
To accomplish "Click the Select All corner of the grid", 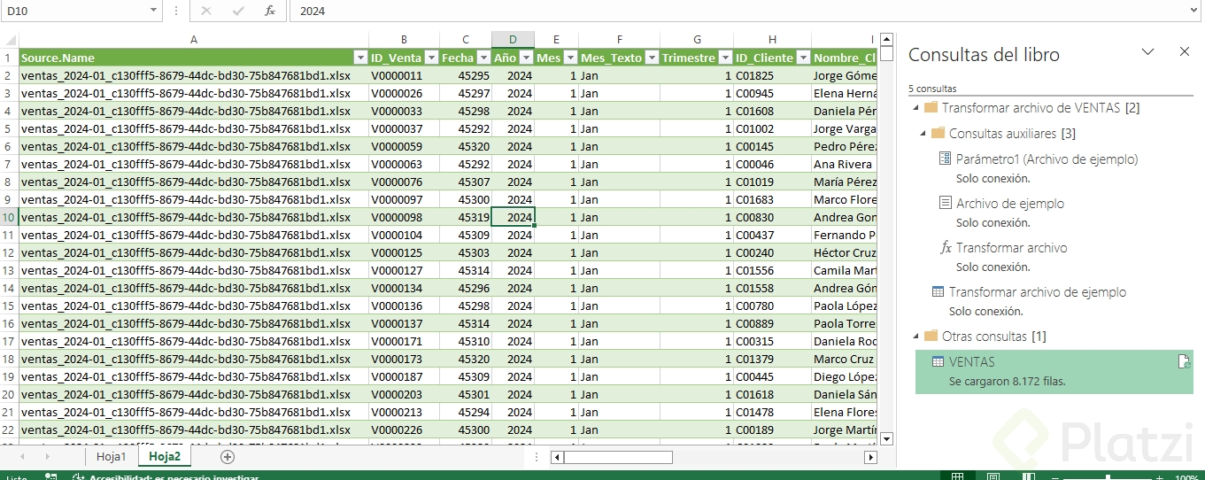I will (x=9, y=40).
